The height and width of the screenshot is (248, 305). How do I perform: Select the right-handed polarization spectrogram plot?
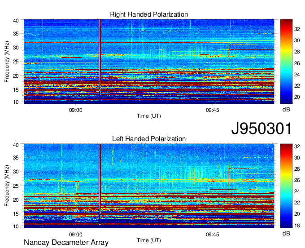pos(149,62)
